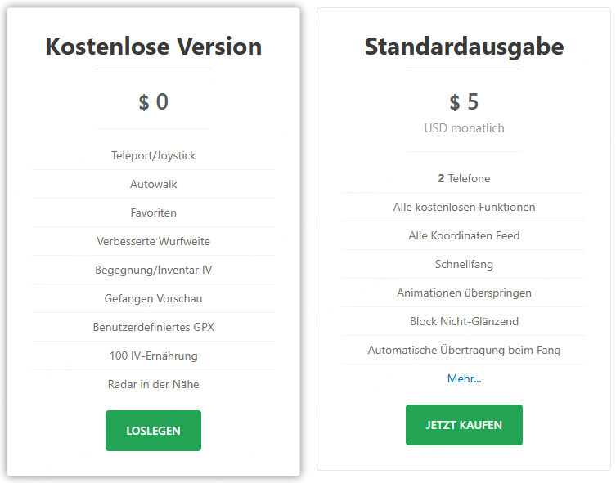Click the 2 Telefone feature row

pyautogui.click(x=464, y=178)
